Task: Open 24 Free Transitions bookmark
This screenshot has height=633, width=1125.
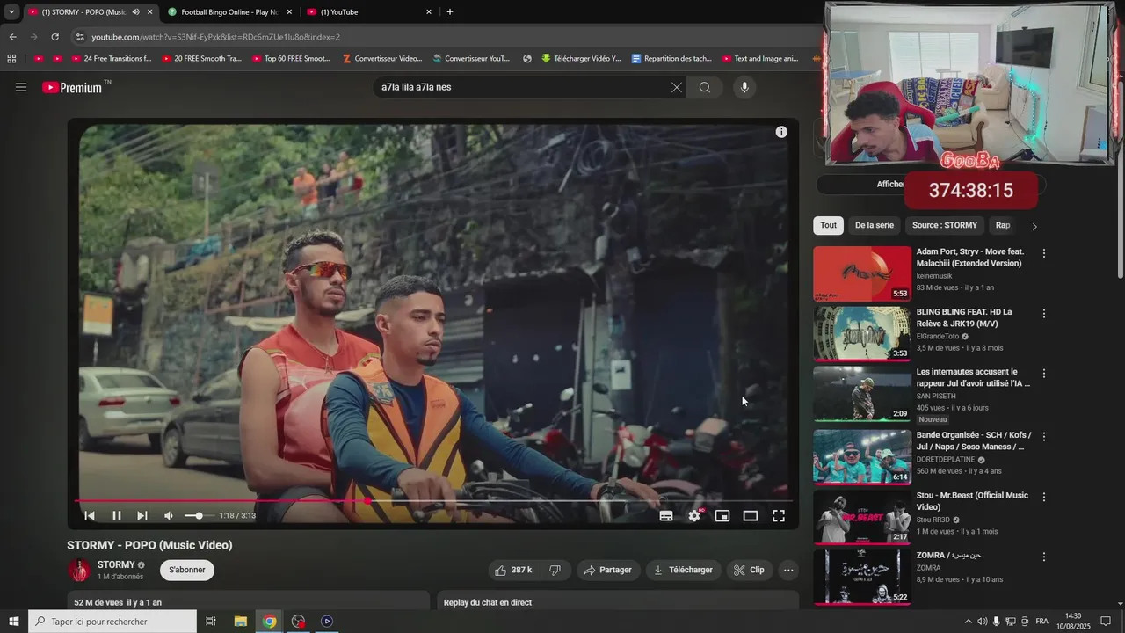Action: tap(111, 59)
